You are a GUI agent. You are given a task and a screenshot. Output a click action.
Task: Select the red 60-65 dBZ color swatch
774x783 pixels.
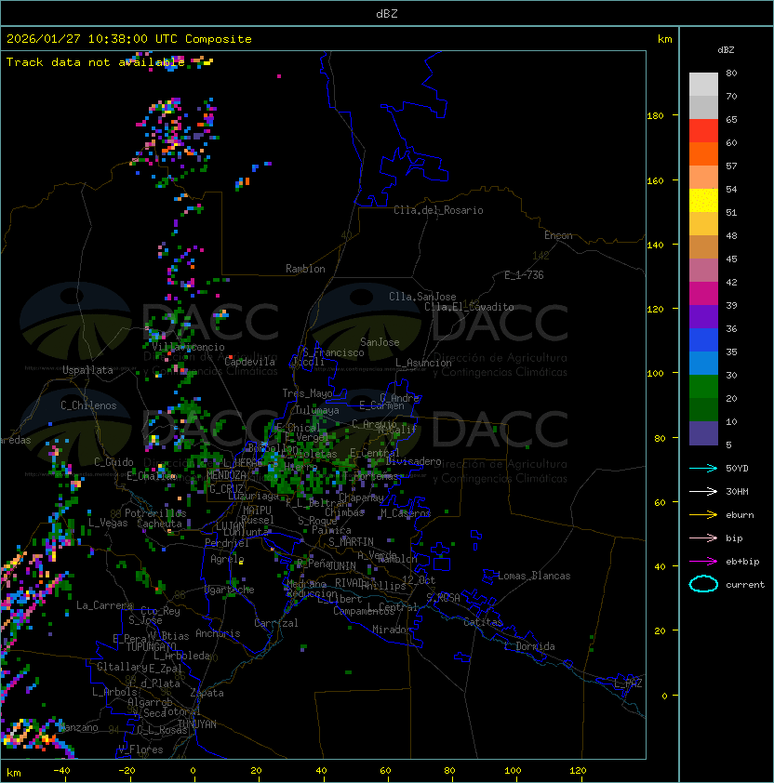click(x=703, y=131)
